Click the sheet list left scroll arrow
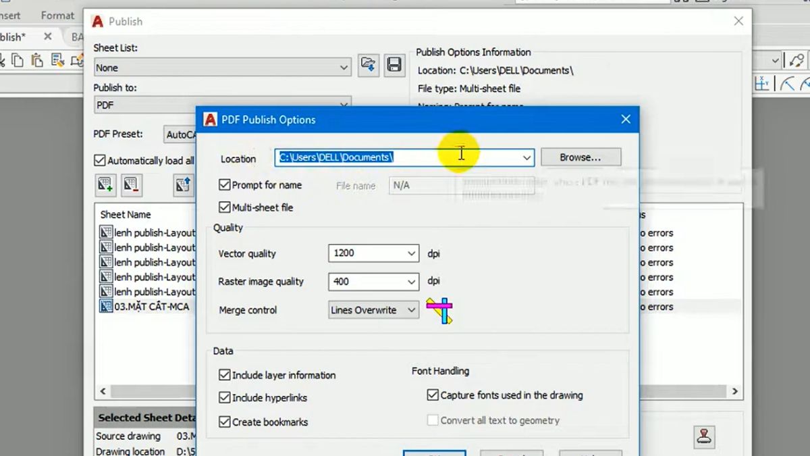Viewport: 810px width, 456px height. [103, 391]
